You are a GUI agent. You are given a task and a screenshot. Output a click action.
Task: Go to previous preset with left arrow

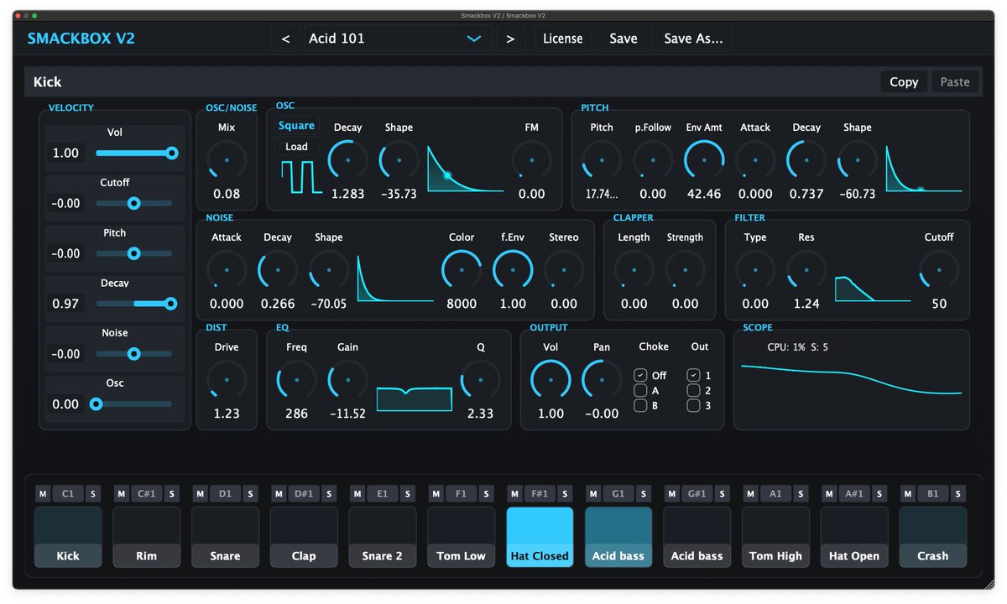[x=285, y=39]
